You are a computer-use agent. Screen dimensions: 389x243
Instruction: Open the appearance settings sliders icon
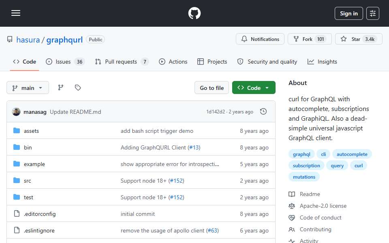pyautogui.click(x=373, y=13)
